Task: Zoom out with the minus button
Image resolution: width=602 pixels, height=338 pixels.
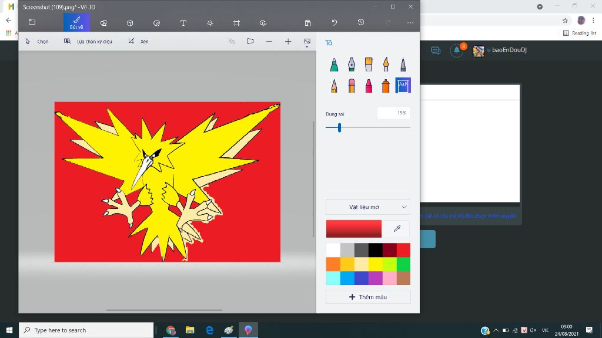Action: click(x=269, y=42)
